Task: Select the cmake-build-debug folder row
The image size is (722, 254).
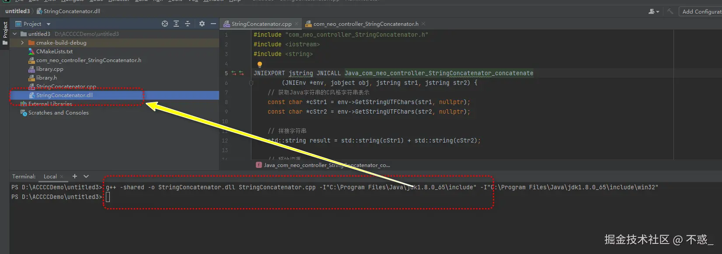Action: (114, 42)
